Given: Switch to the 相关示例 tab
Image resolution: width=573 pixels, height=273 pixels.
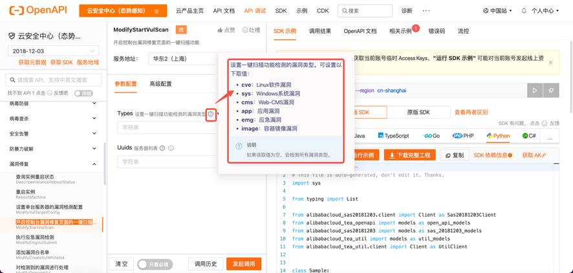Looking at the screenshot, I should [400, 31].
